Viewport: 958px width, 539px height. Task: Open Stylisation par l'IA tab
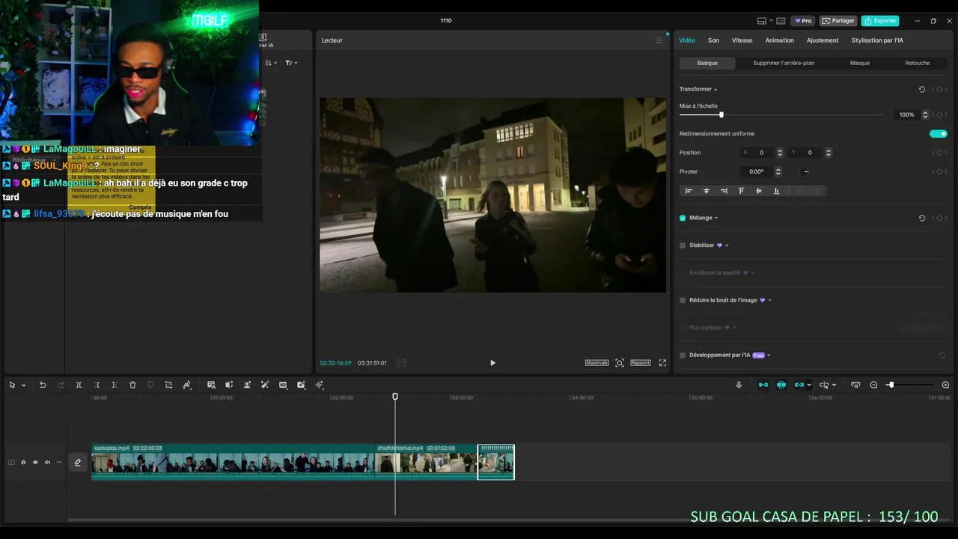tap(877, 40)
